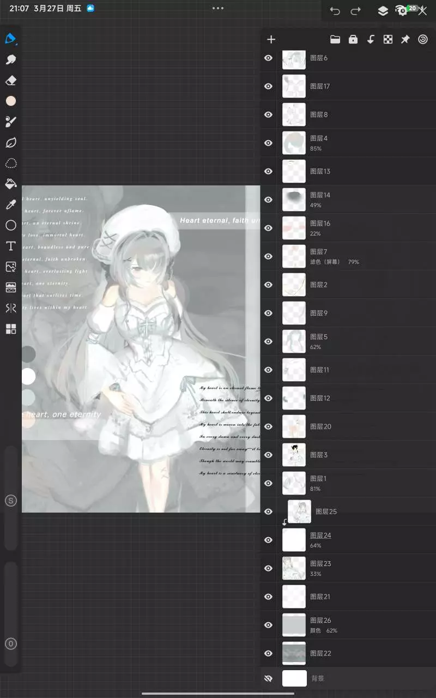Hide layer 图层17 with its eye icon
Screen dimensions: 436x698
pyautogui.click(x=268, y=86)
